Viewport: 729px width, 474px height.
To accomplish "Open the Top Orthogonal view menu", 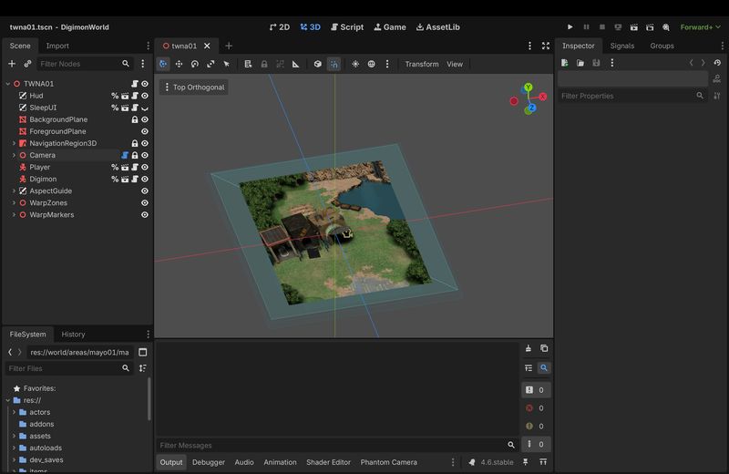I will coord(194,87).
